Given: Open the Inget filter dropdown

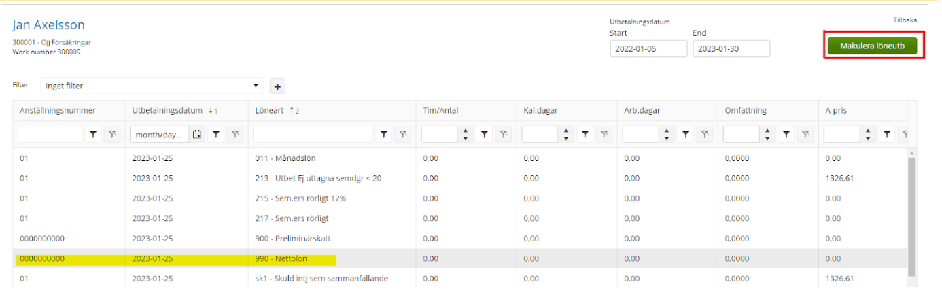Looking at the screenshot, I should [152, 86].
